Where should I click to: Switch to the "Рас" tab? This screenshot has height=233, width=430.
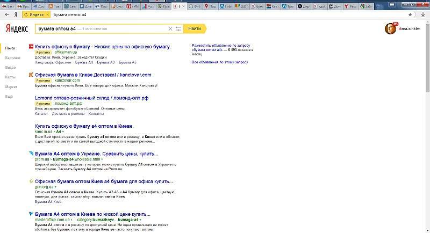pos(350,6)
